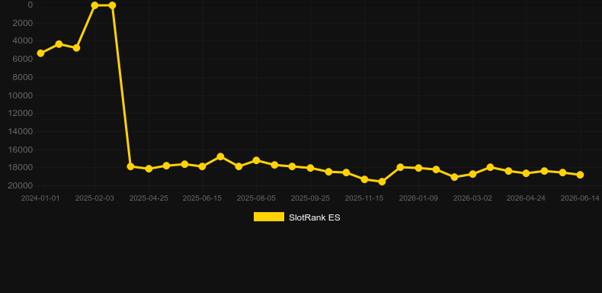Click y-axis label 6000

[x=23, y=60]
